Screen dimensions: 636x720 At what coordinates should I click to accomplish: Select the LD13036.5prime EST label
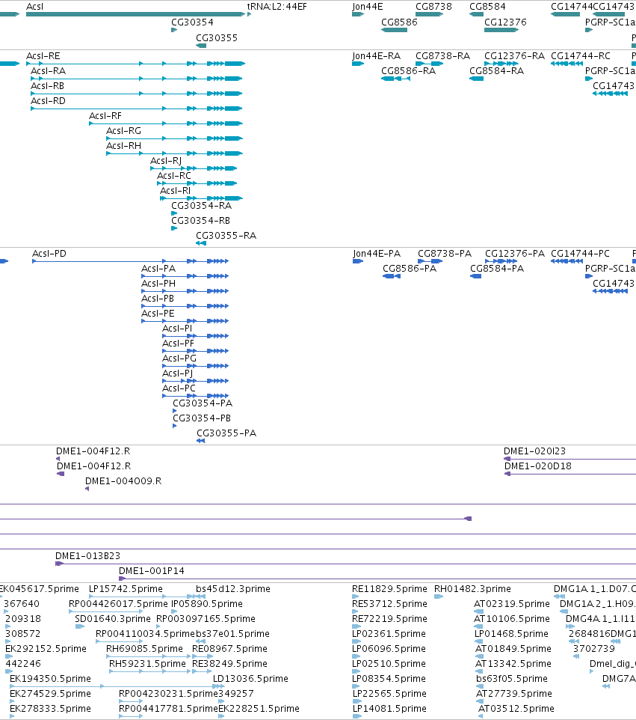pyautogui.click(x=250, y=679)
